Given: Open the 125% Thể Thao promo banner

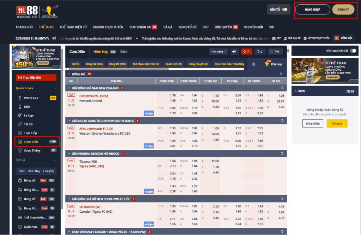Looking at the screenshot, I should [325, 71].
